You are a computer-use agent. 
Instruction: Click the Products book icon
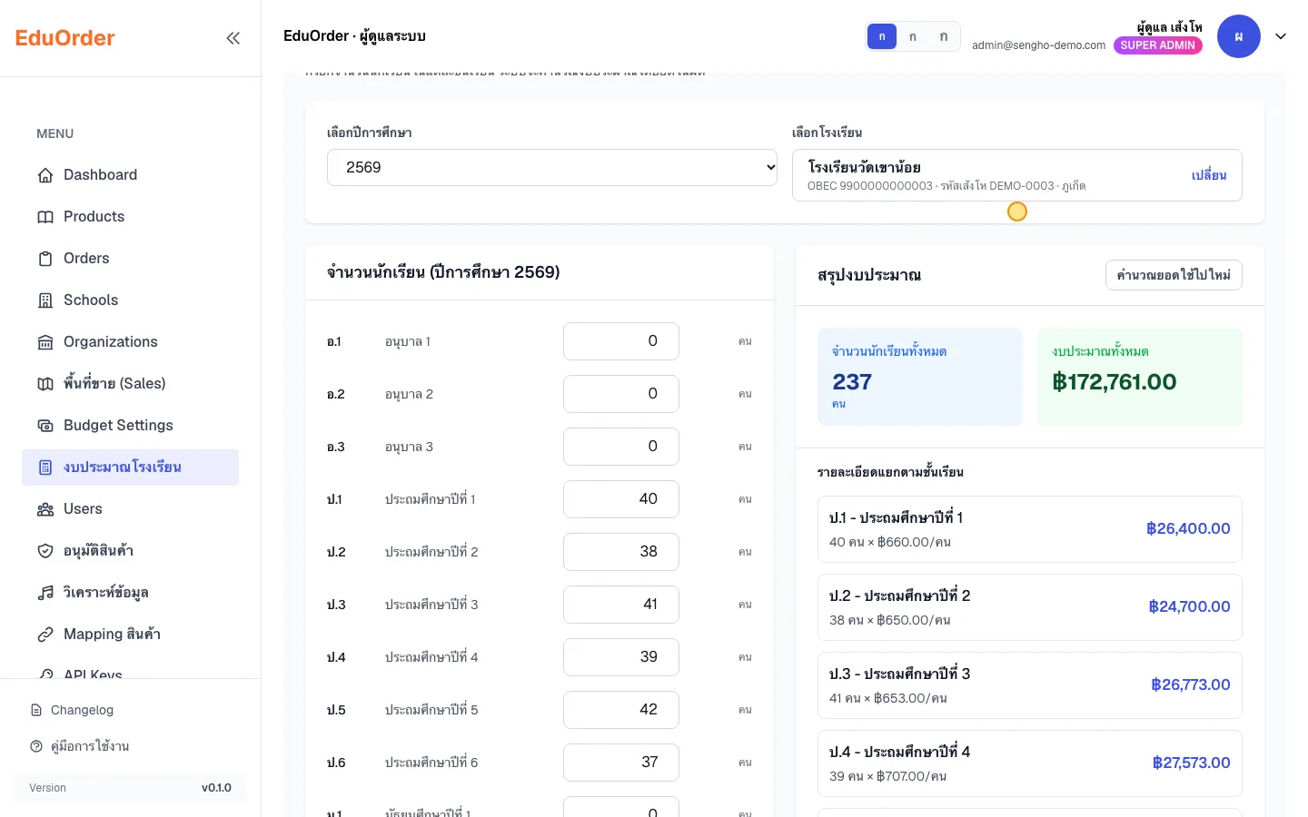click(x=45, y=217)
